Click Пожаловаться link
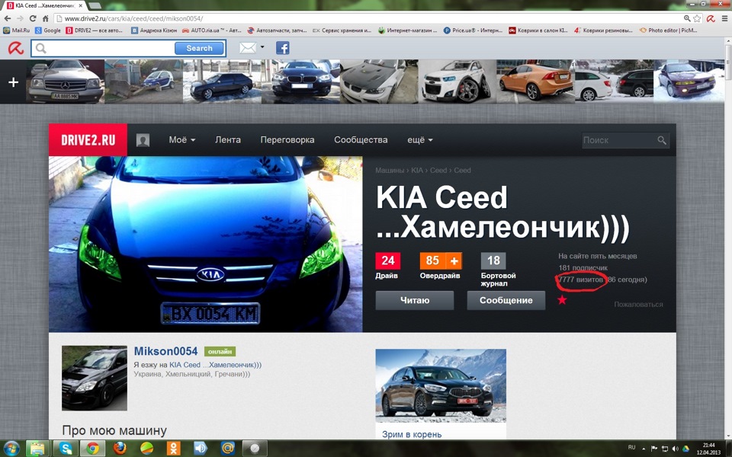 click(x=638, y=304)
